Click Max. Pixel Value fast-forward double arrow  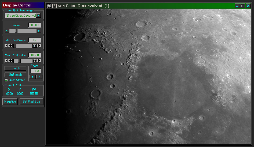35,61
